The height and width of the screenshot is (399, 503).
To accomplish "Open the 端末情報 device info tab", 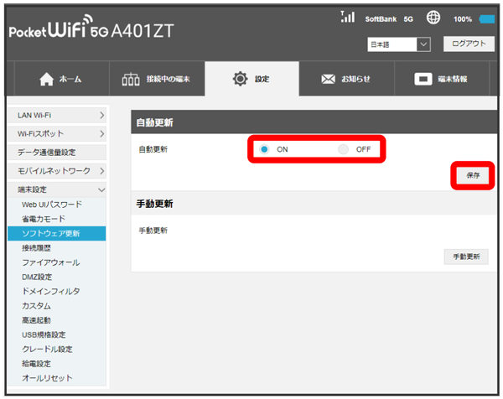I will (441, 79).
